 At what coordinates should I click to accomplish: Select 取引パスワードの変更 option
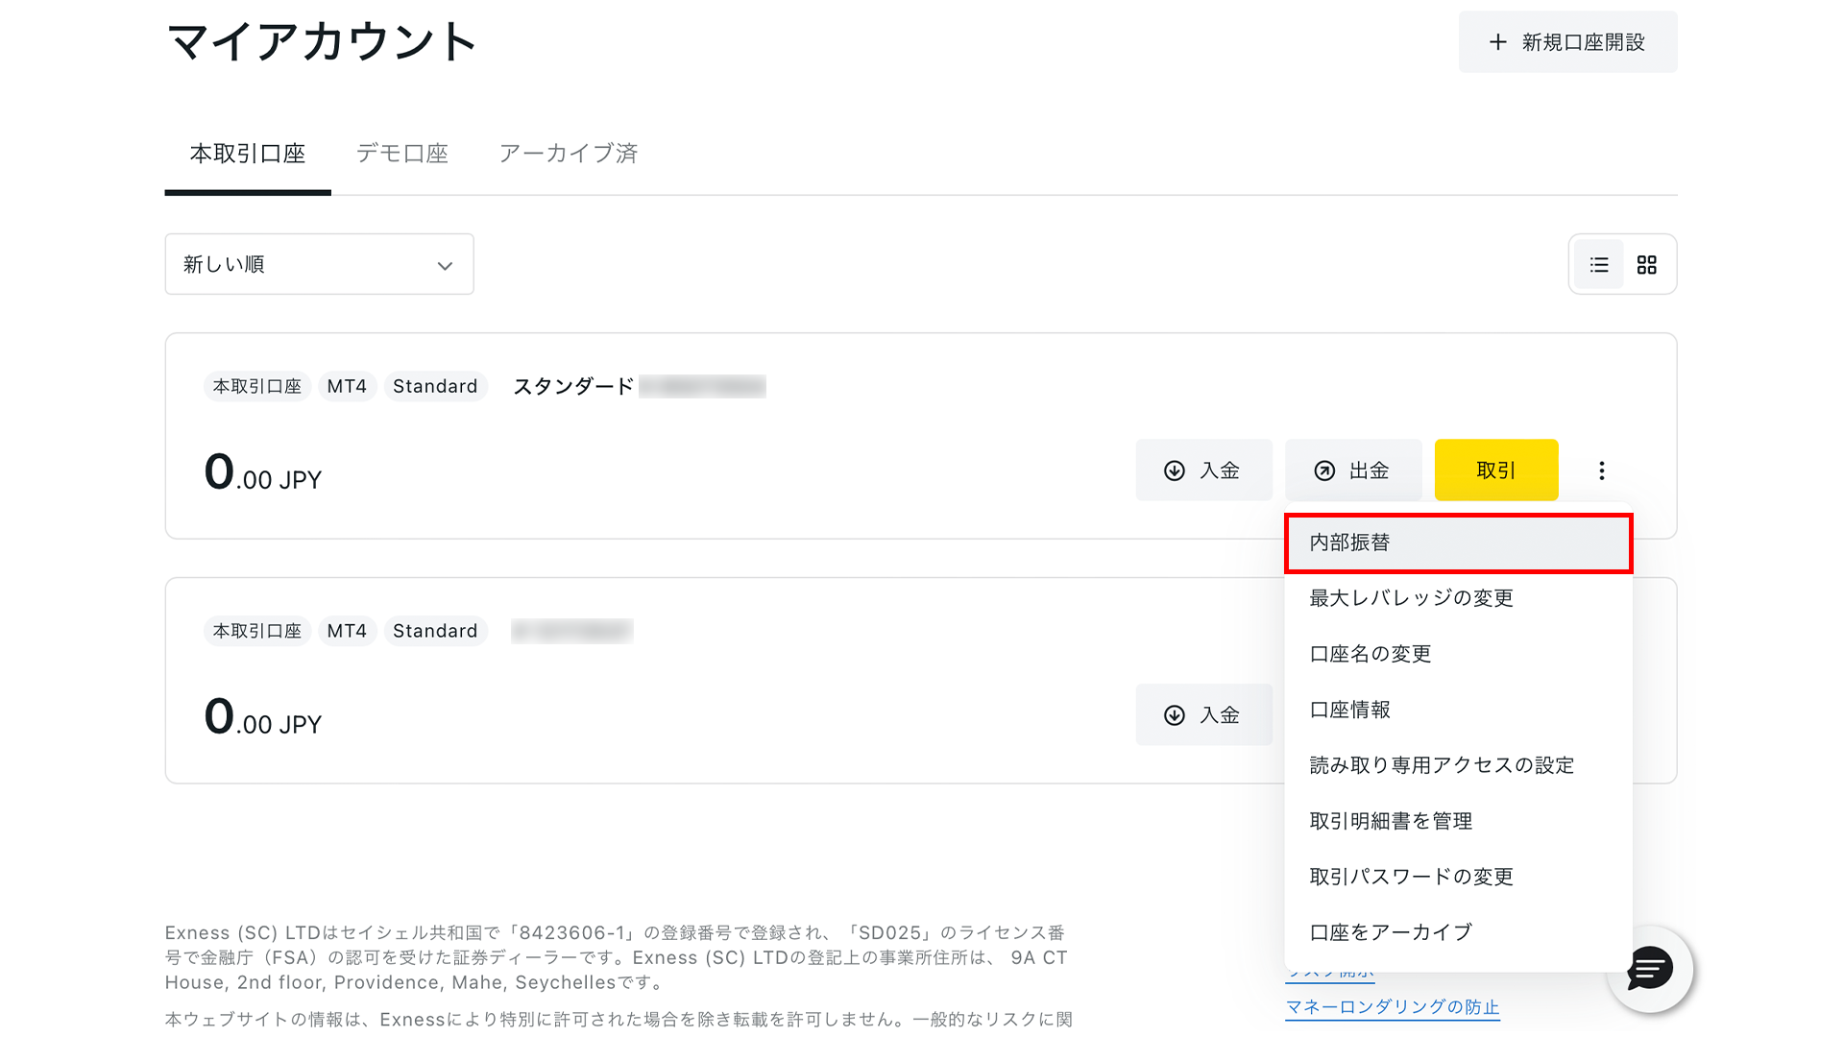click(x=1411, y=877)
